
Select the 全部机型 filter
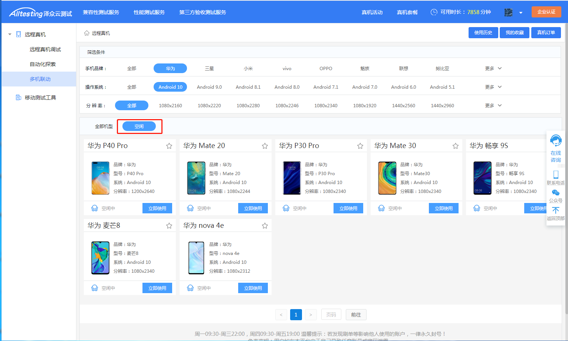tap(104, 126)
